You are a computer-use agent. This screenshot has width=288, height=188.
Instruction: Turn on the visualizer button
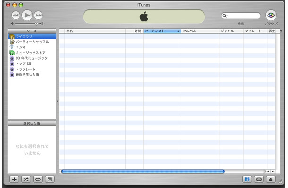259,180
